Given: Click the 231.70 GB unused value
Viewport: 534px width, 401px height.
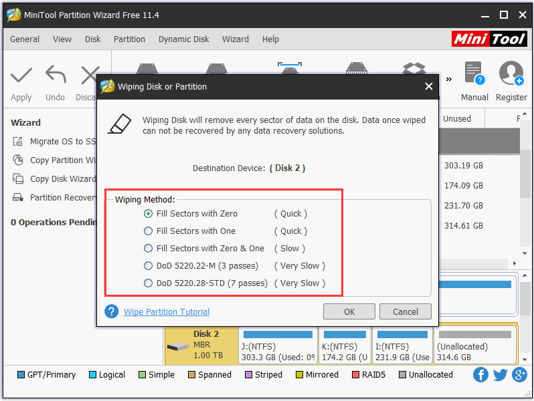Looking at the screenshot, I should pos(464,206).
